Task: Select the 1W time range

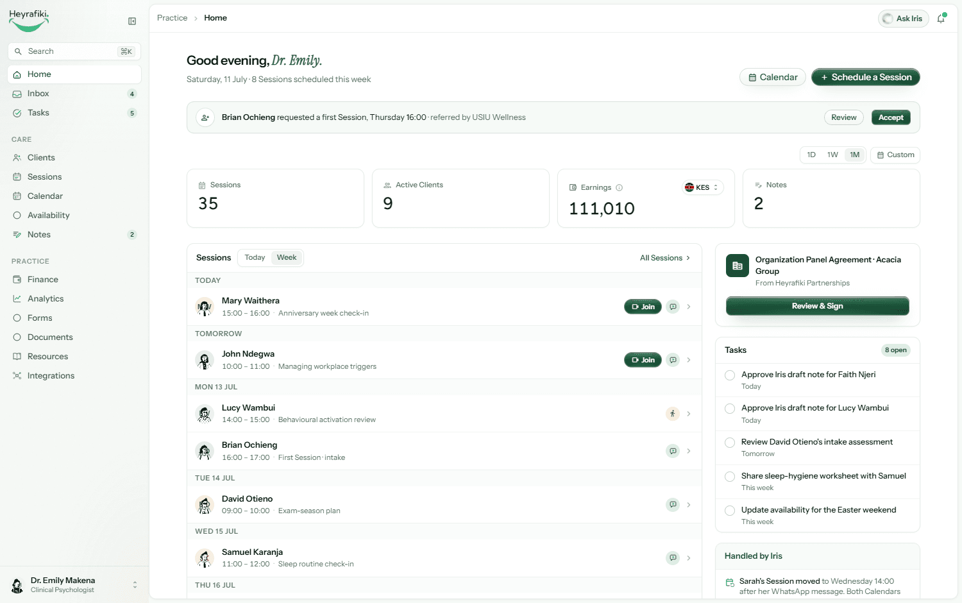Action: [832, 155]
